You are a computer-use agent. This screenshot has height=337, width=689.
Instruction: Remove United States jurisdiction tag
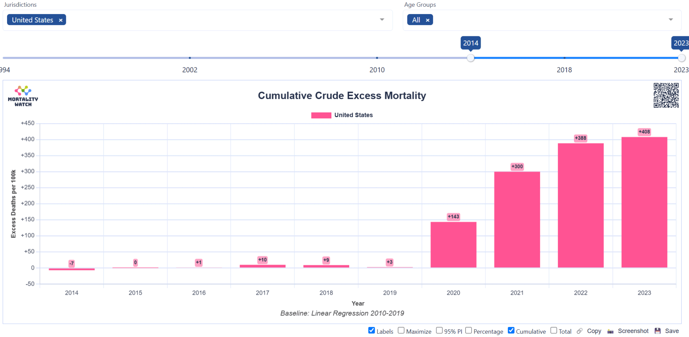click(x=61, y=20)
